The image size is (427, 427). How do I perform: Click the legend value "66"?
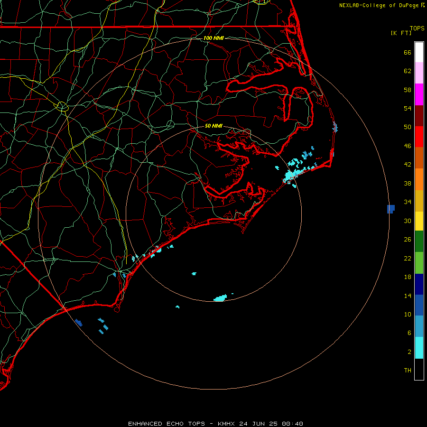[408, 52]
